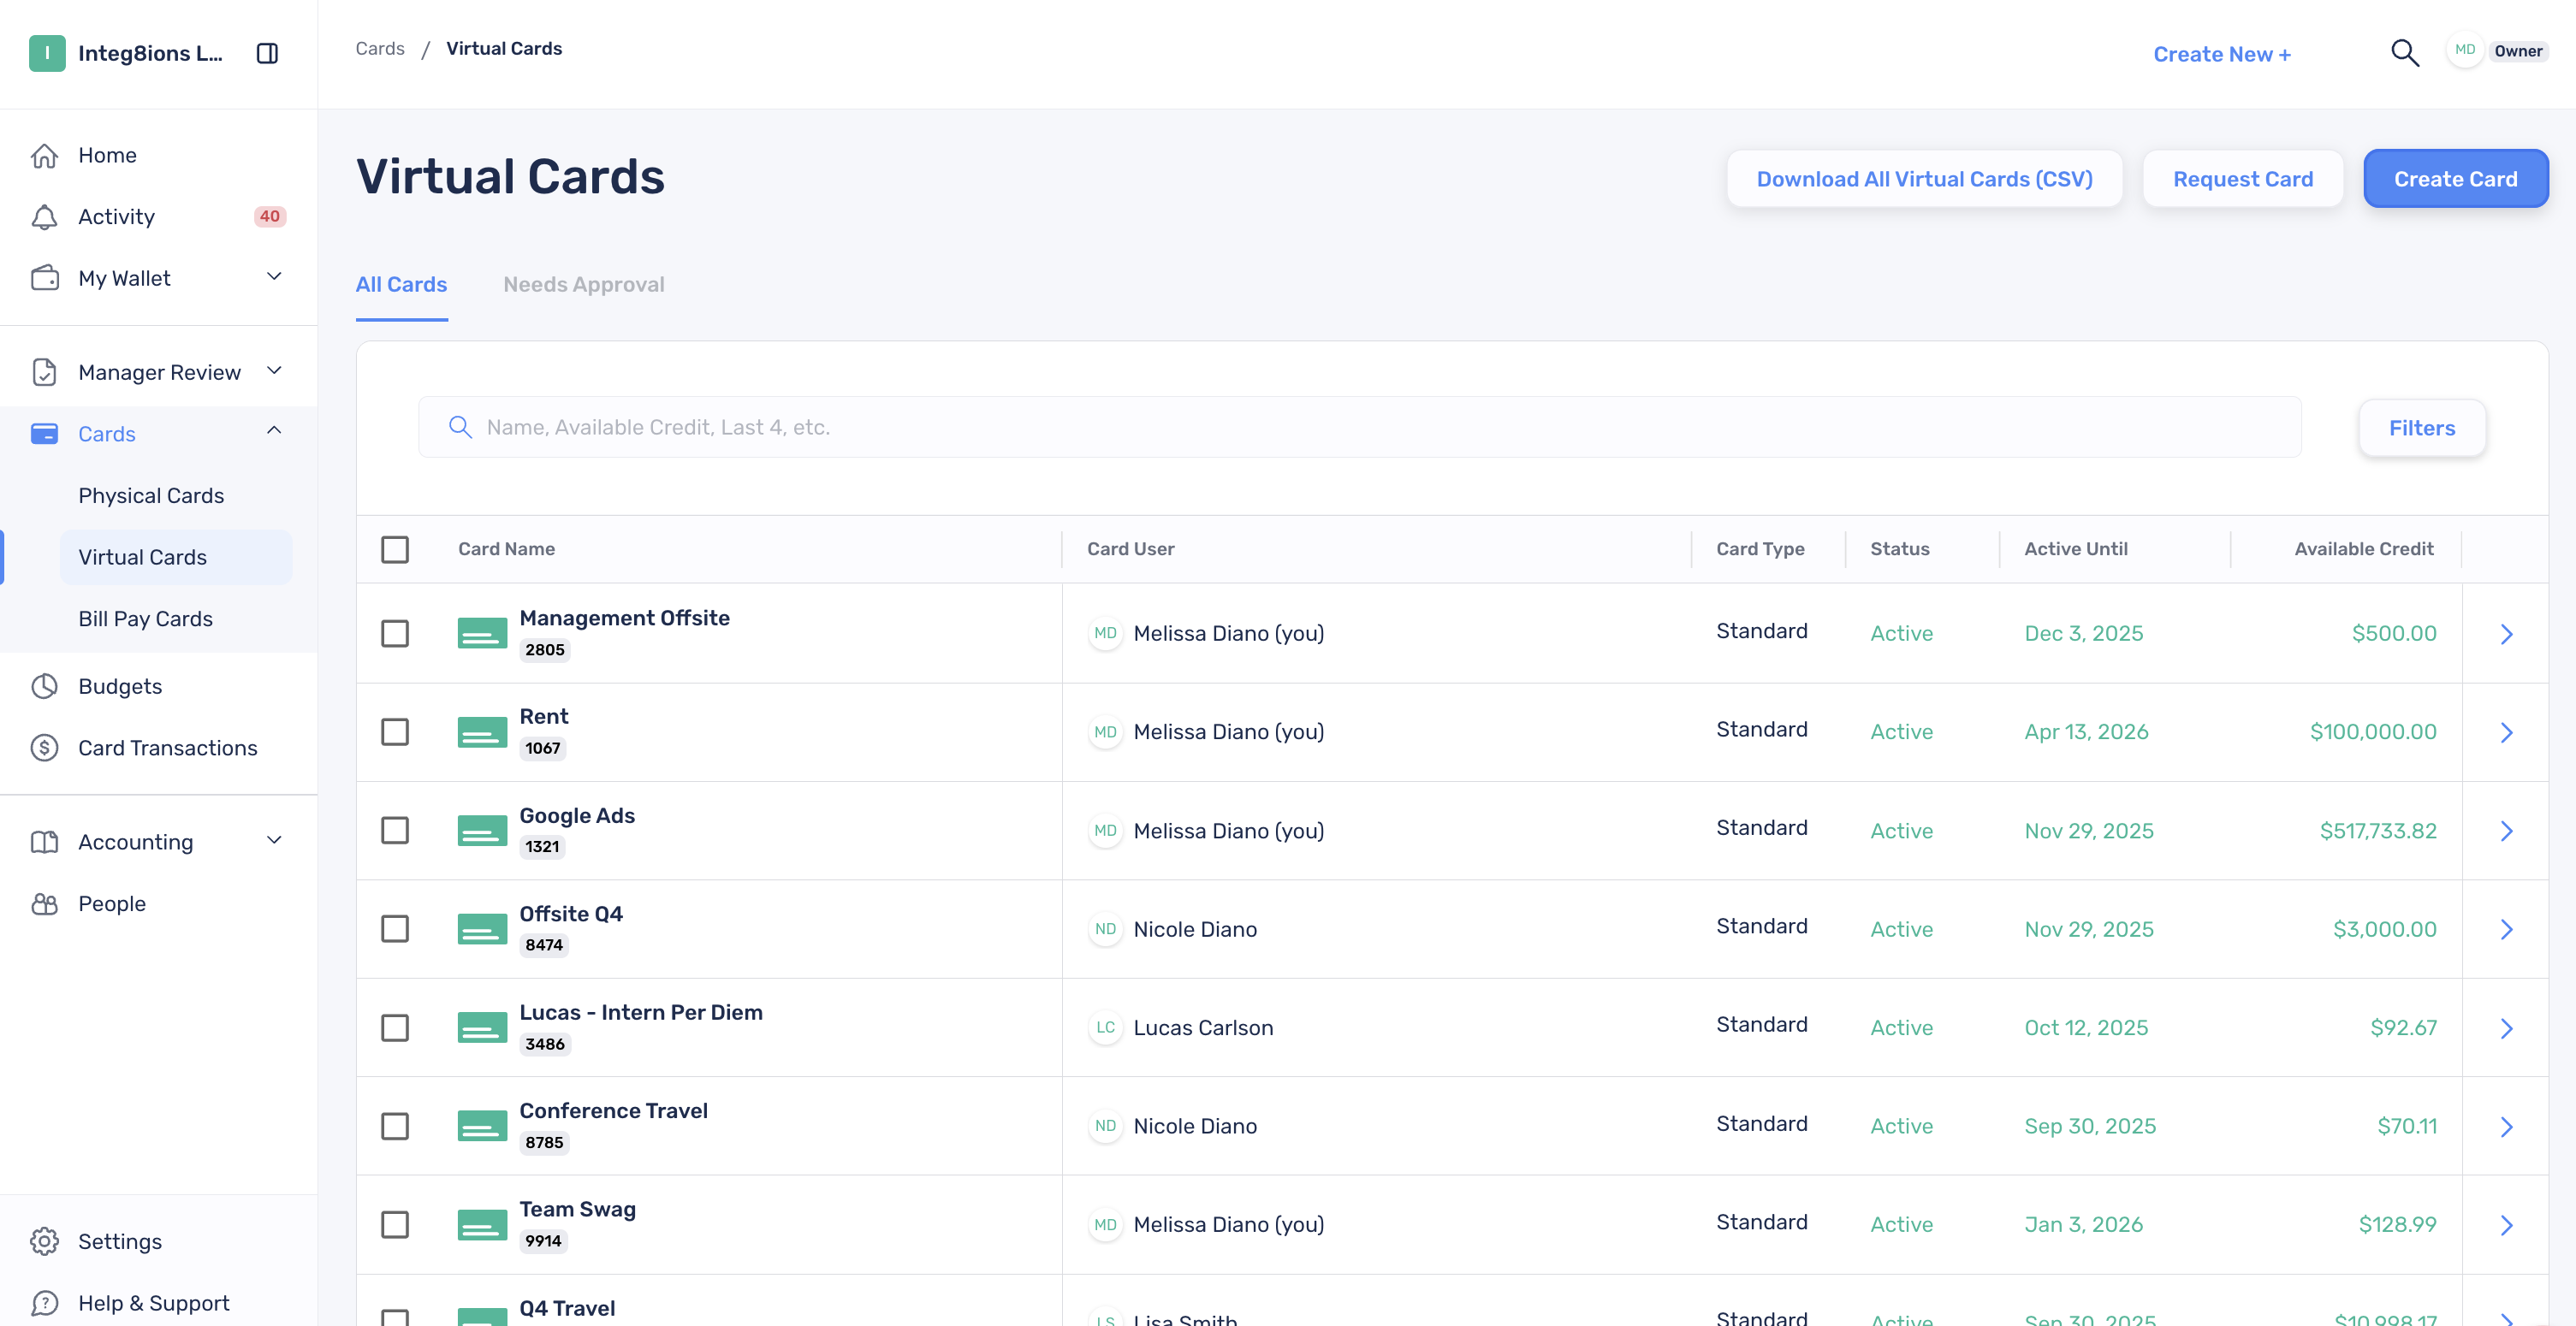
Task: Open Activity bell icon
Action: pyautogui.click(x=44, y=216)
